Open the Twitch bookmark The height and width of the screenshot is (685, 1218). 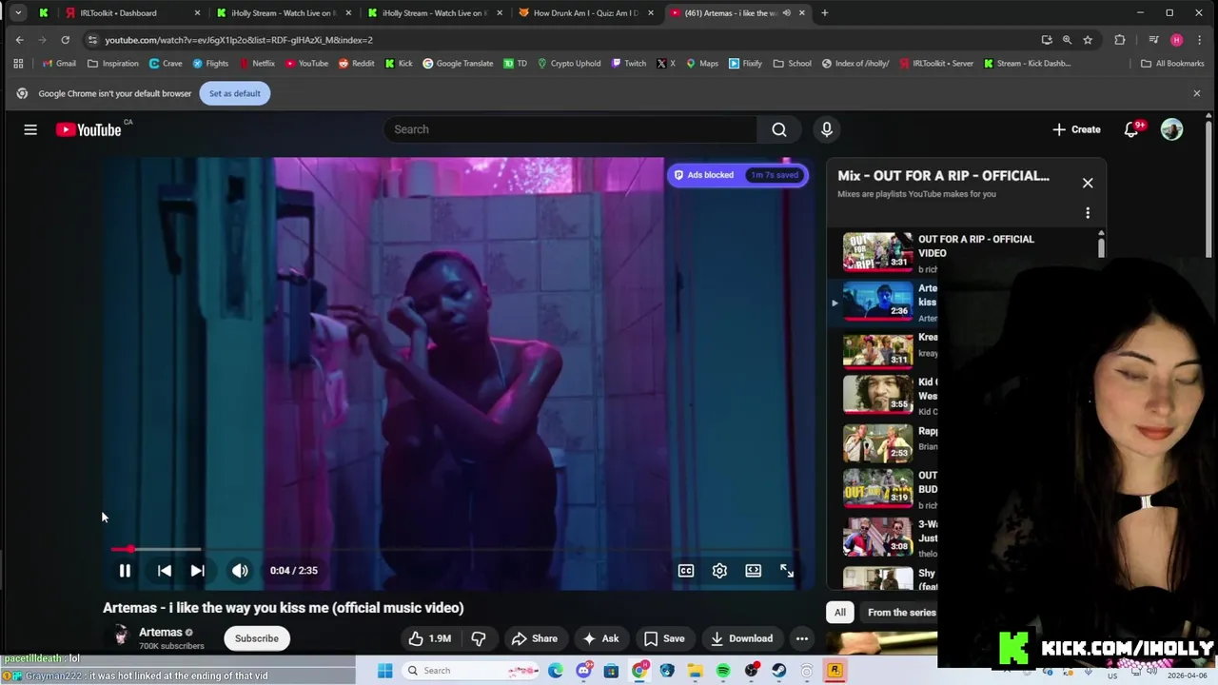pos(629,64)
